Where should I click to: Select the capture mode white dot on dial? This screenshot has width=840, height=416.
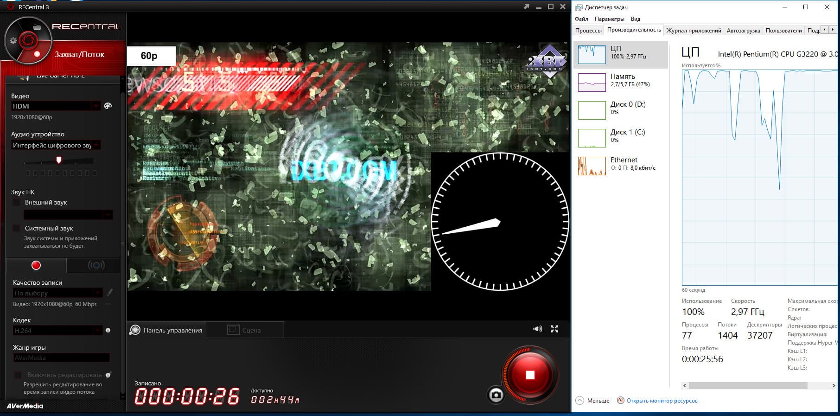point(37,54)
